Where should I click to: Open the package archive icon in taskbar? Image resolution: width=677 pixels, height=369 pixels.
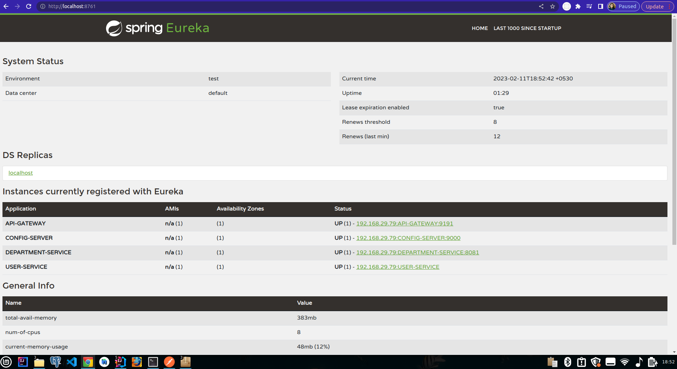click(186, 362)
